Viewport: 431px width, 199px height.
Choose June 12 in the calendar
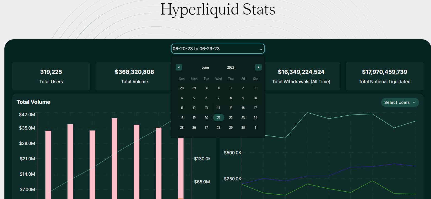tap(194, 108)
